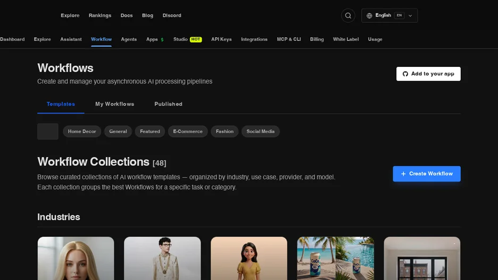Filter templates by E-Commerce
The image size is (498, 280).
click(x=188, y=131)
